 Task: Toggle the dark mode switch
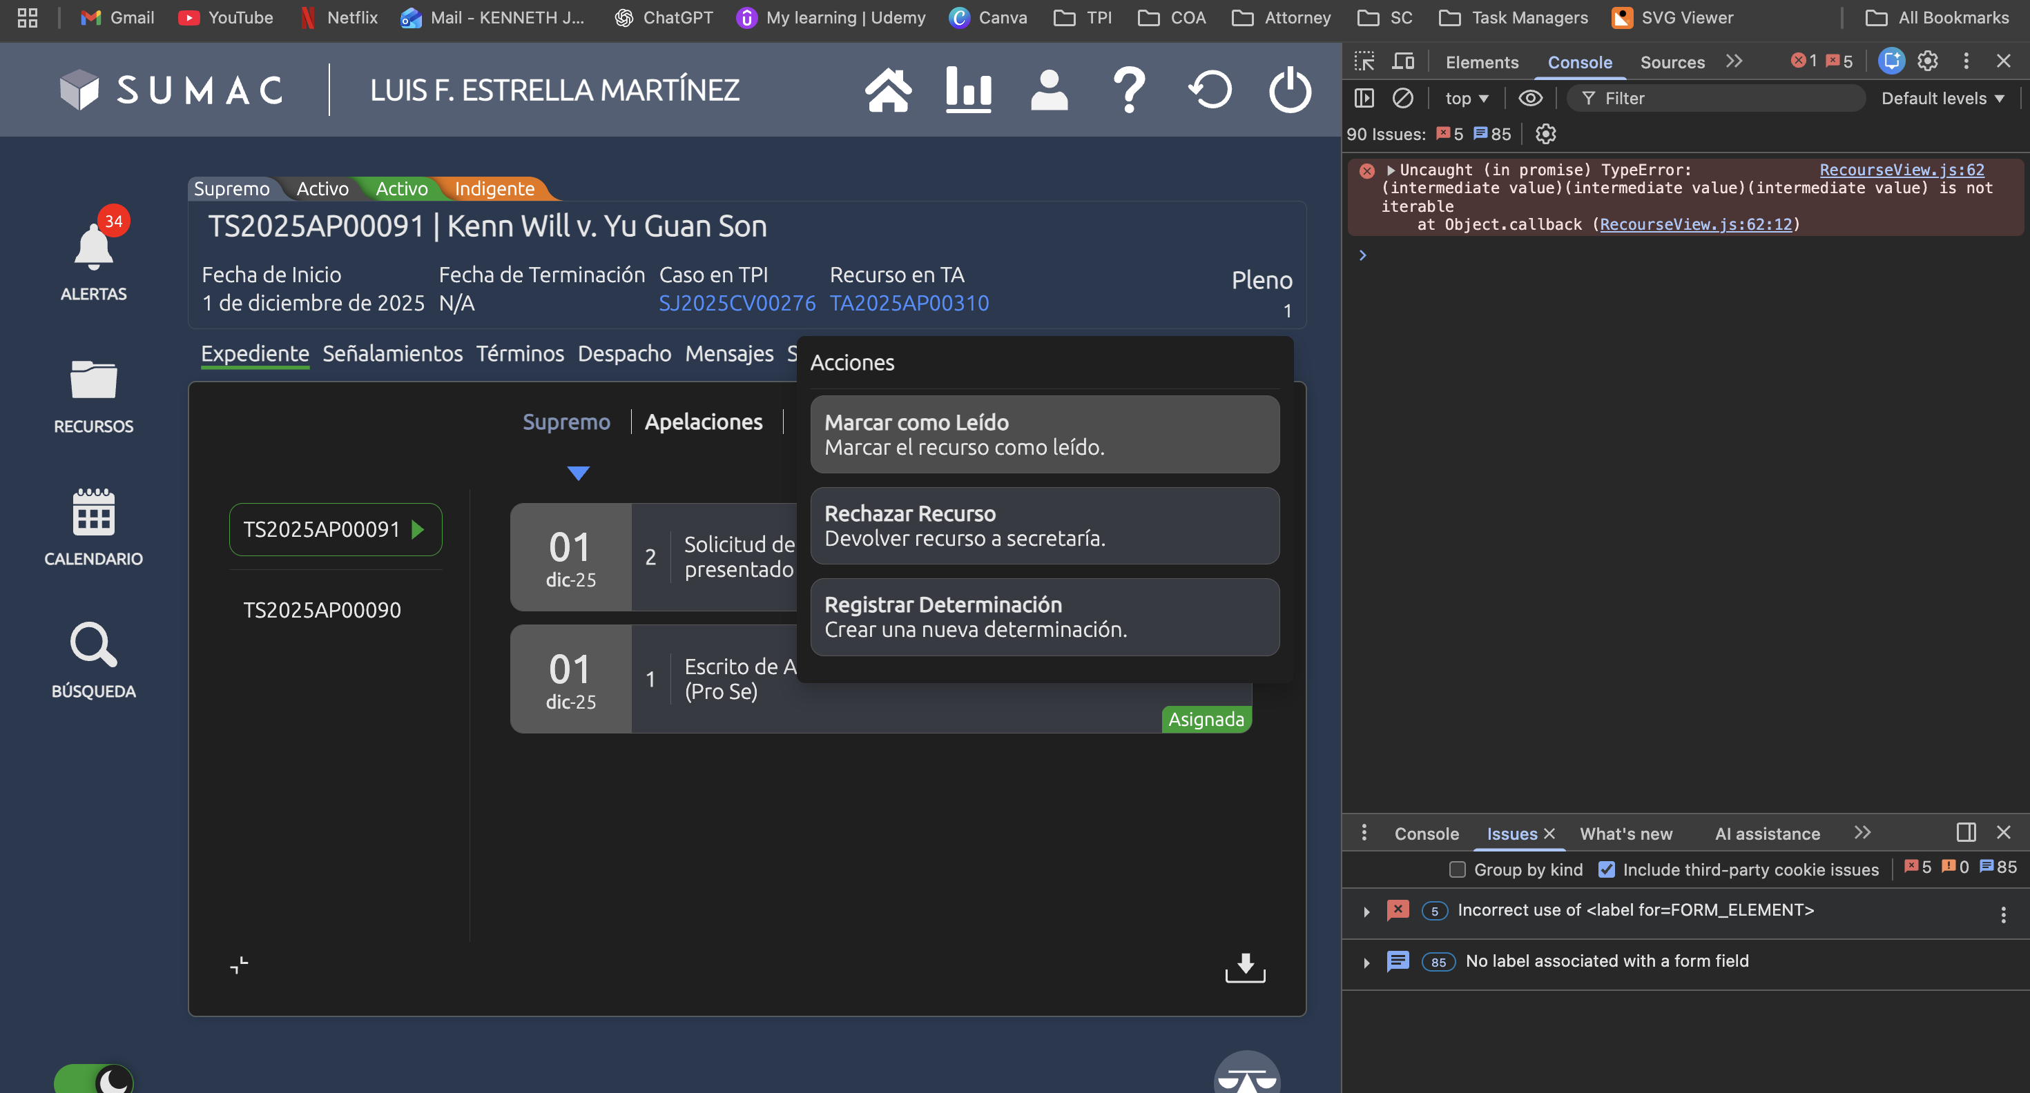pyautogui.click(x=94, y=1077)
